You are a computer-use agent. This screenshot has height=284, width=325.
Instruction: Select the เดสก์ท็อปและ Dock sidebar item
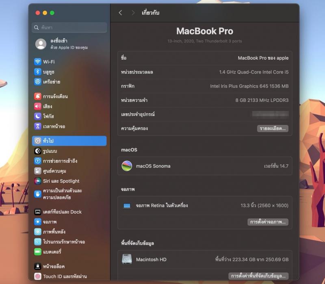tap(69, 212)
